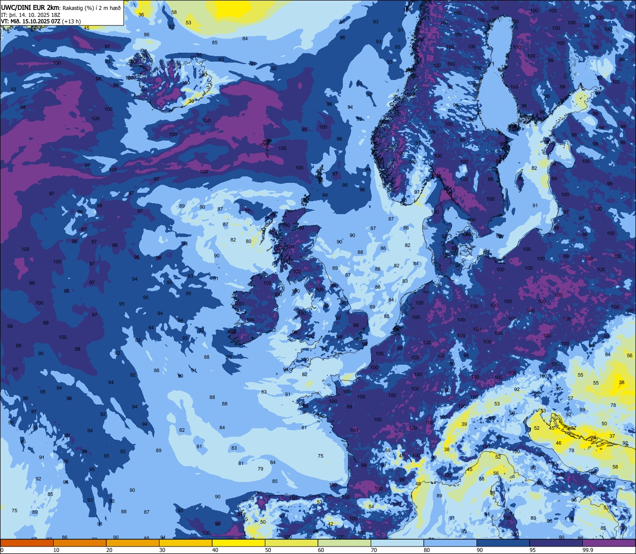Click the '28' humidity value near Croatia
The height and width of the screenshot is (554, 636).
point(592,438)
